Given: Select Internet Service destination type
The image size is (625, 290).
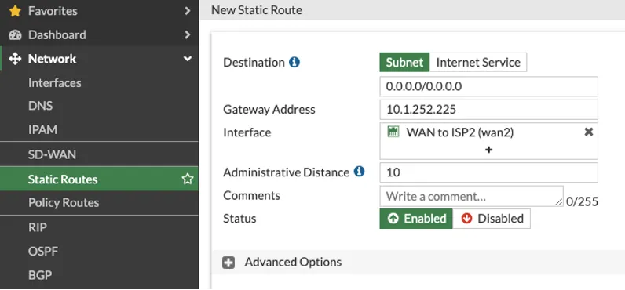Looking at the screenshot, I should [x=478, y=63].
